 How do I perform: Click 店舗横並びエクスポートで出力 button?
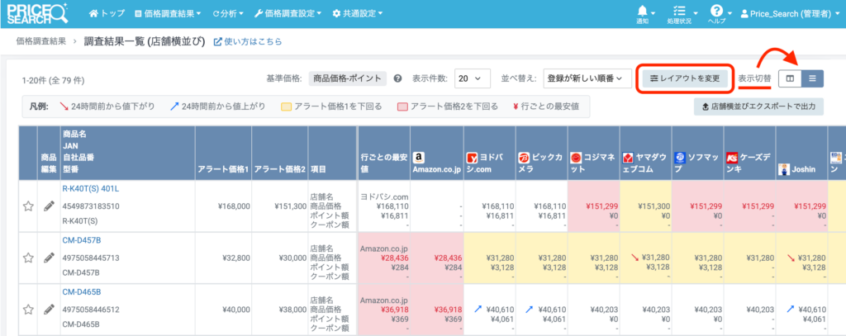(758, 106)
